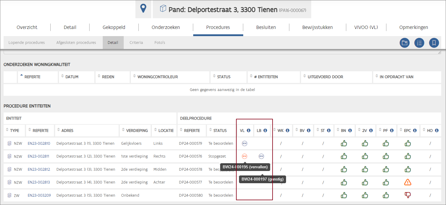Sort the research table by Datum
The height and width of the screenshot is (205, 446).
coord(72,77)
